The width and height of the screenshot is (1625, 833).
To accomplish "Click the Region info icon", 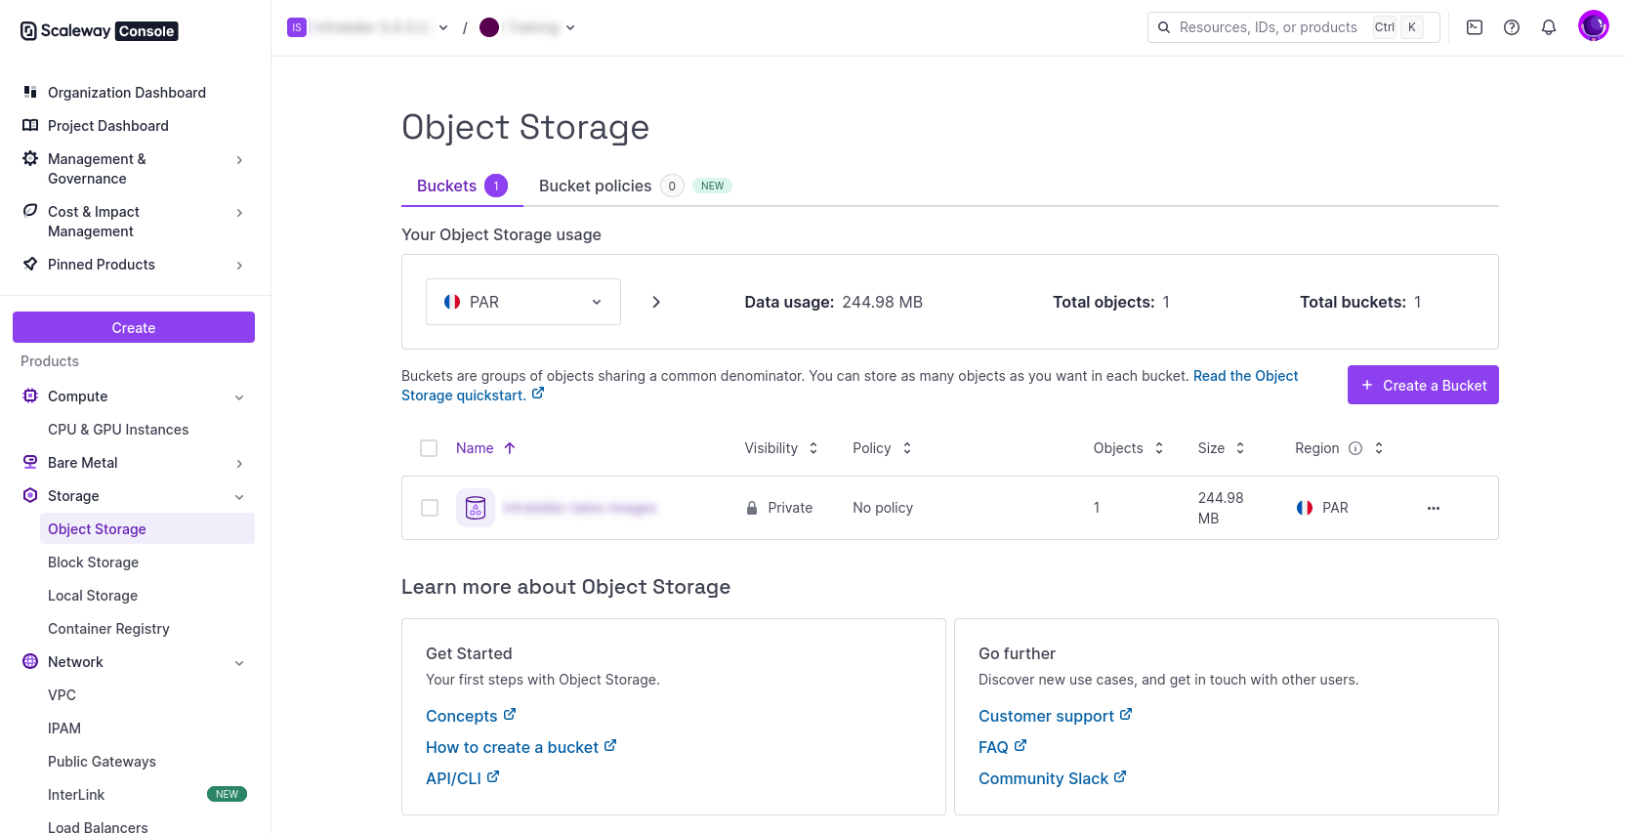I will (x=1355, y=448).
